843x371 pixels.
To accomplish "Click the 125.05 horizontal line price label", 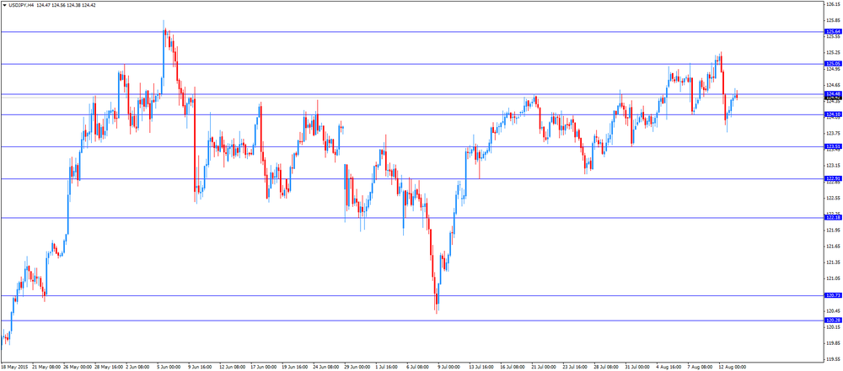I will (x=833, y=64).
